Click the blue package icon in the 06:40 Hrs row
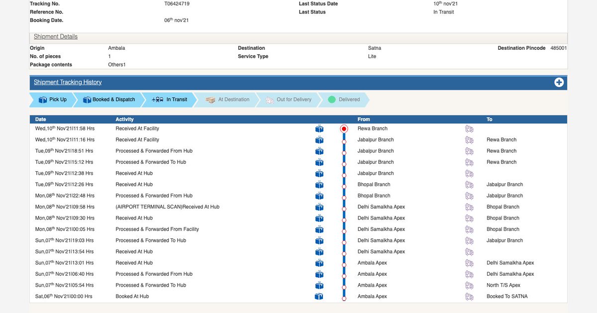Screen dimensions: 597x313 pyautogui.click(x=319, y=274)
